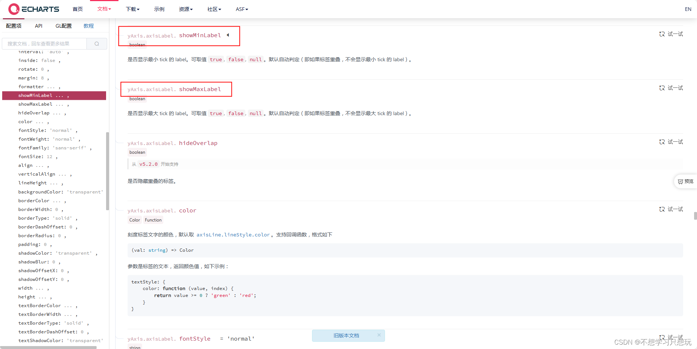Focus the documentation search field
Screen dimensions: 697x349
point(44,44)
